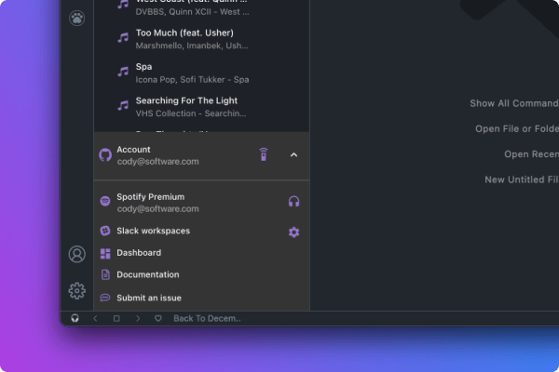Play the track Searching For The Light
Screen dimensions: 559x372
(x=186, y=100)
